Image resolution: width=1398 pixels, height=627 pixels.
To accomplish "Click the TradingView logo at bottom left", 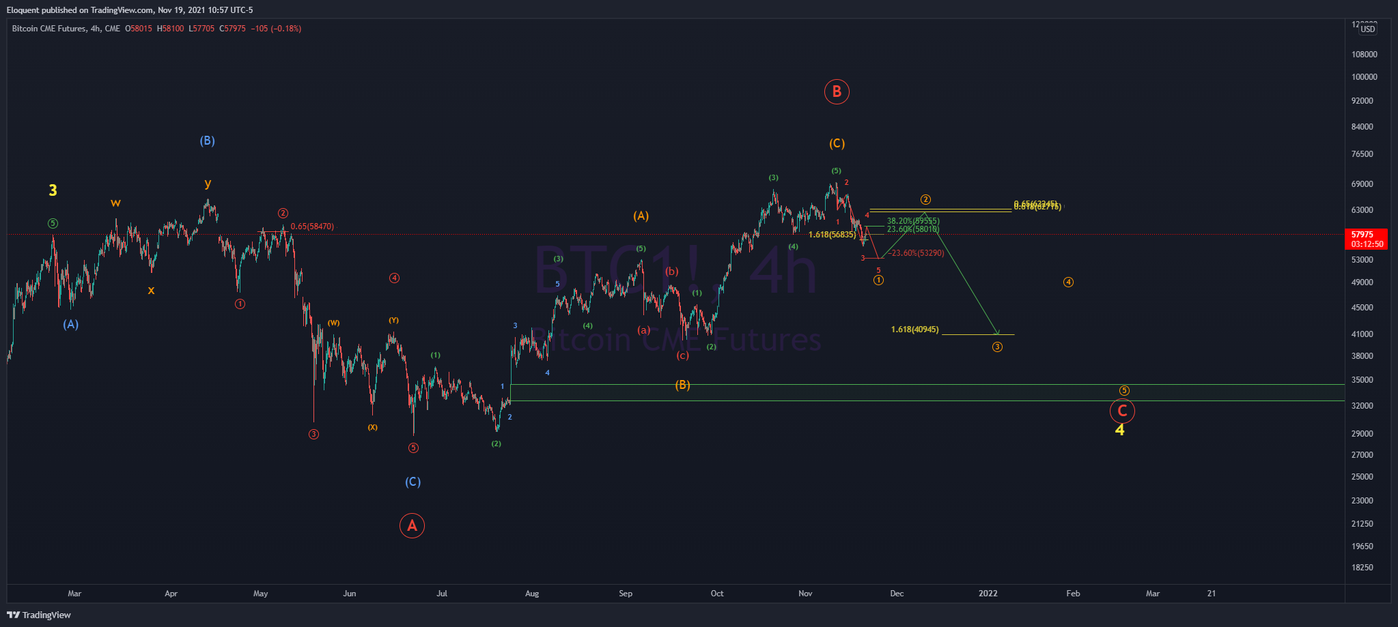I will (39, 615).
